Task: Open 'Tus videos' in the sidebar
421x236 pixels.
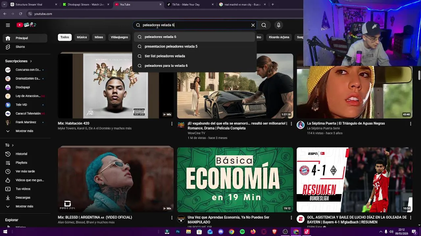Action: point(25,189)
